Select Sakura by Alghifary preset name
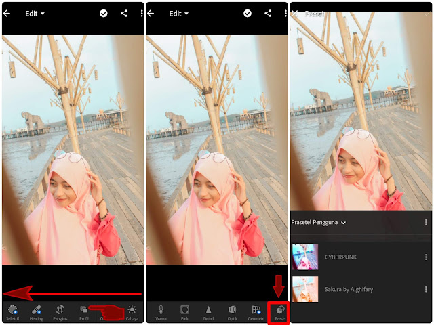 pyautogui.click(x=349, y=289)
